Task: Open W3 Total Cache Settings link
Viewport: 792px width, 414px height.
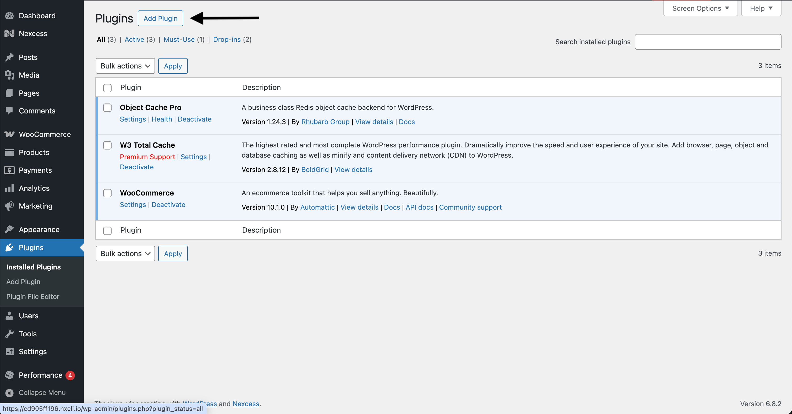Action: coord(194,157)
